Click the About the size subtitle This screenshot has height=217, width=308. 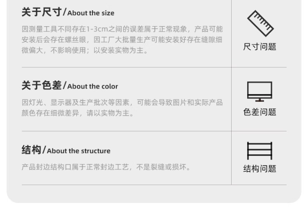point(91,13)
